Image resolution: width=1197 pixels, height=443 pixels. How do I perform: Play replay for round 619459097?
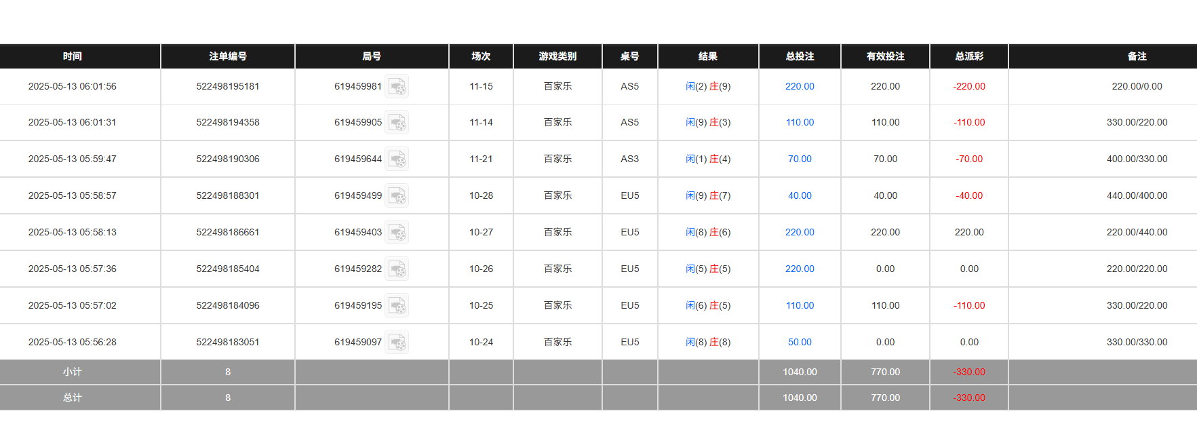(x=397, y=343)
